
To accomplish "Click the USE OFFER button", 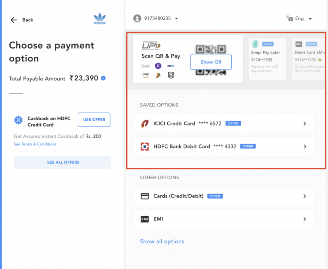I will [94, 120].
